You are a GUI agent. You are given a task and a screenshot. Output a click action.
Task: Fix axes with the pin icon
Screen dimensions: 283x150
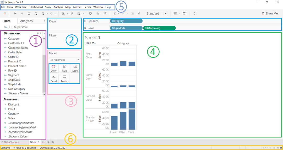click(139, 13)
